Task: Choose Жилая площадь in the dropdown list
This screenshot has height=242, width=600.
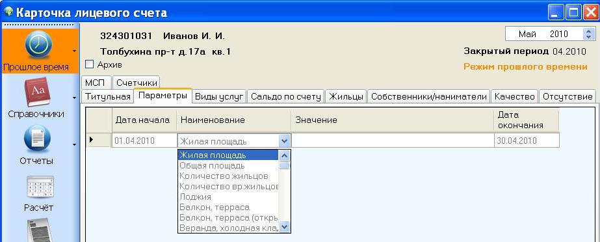Action: [228, 155]
